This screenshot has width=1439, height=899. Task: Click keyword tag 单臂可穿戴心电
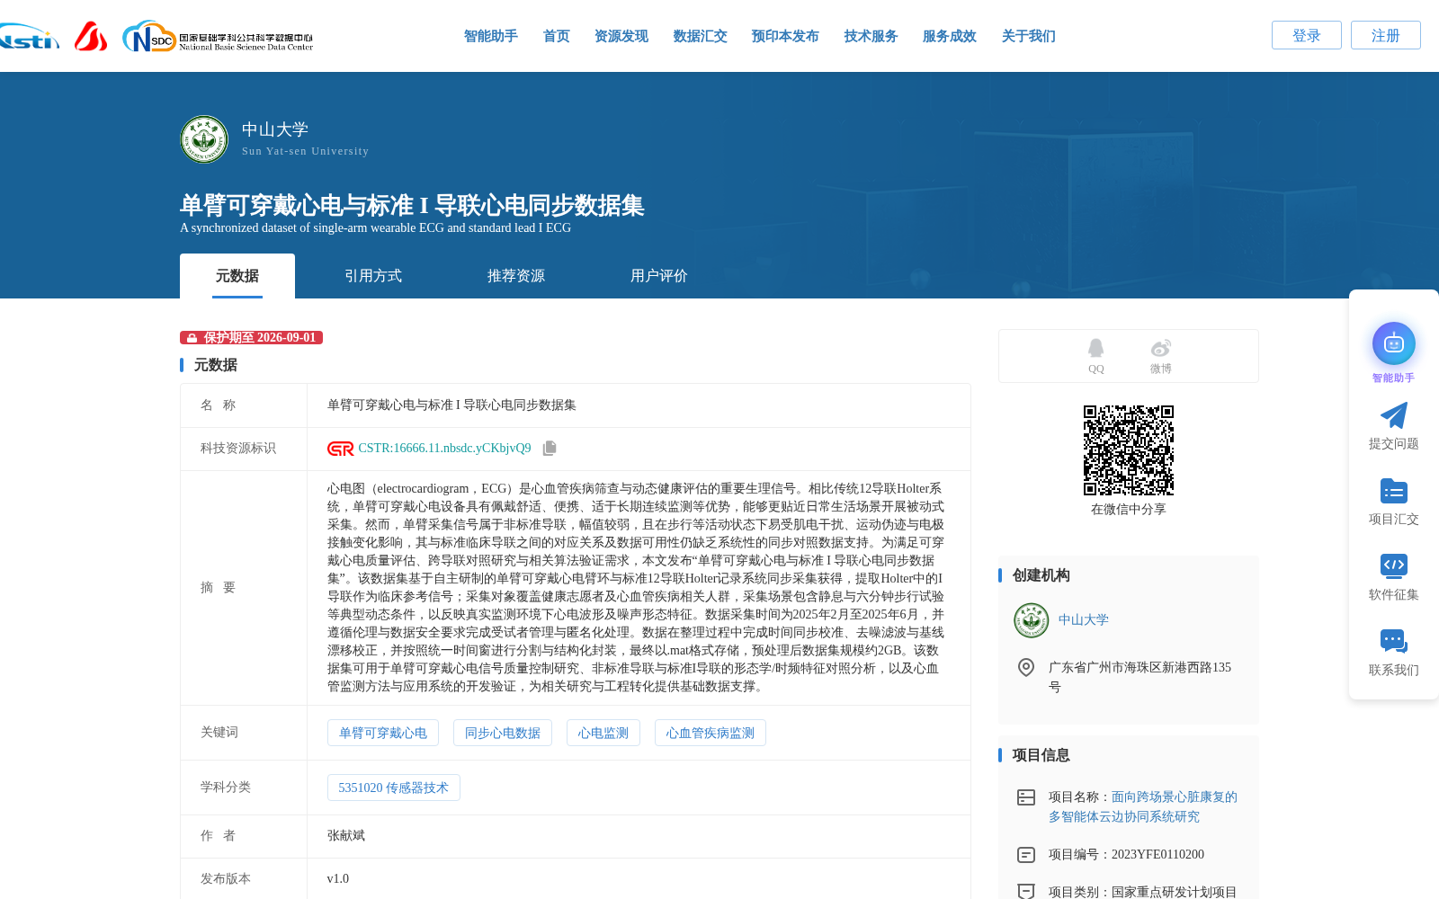383,733
